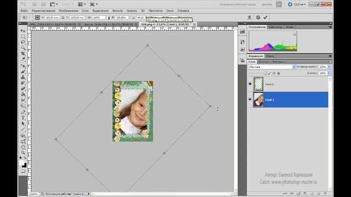Open the layer opacity slider arrow
The width and height of the screenshot is (351, 197).
(329, 67)
